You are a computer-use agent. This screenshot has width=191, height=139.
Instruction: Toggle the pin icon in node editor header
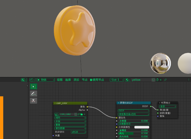coord(165,80)
